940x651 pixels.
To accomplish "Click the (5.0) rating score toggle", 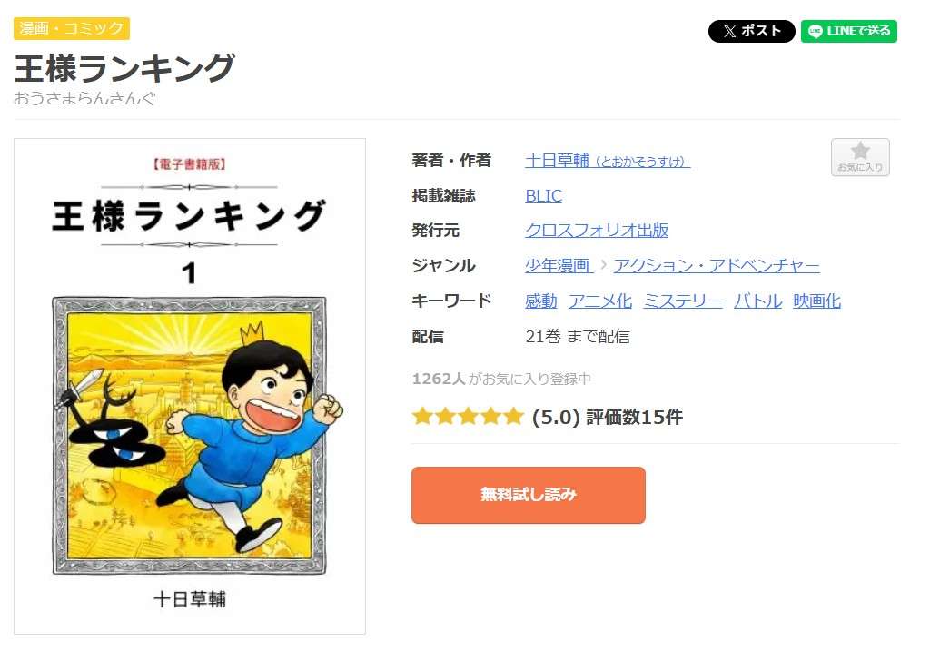I will point(557,417).
